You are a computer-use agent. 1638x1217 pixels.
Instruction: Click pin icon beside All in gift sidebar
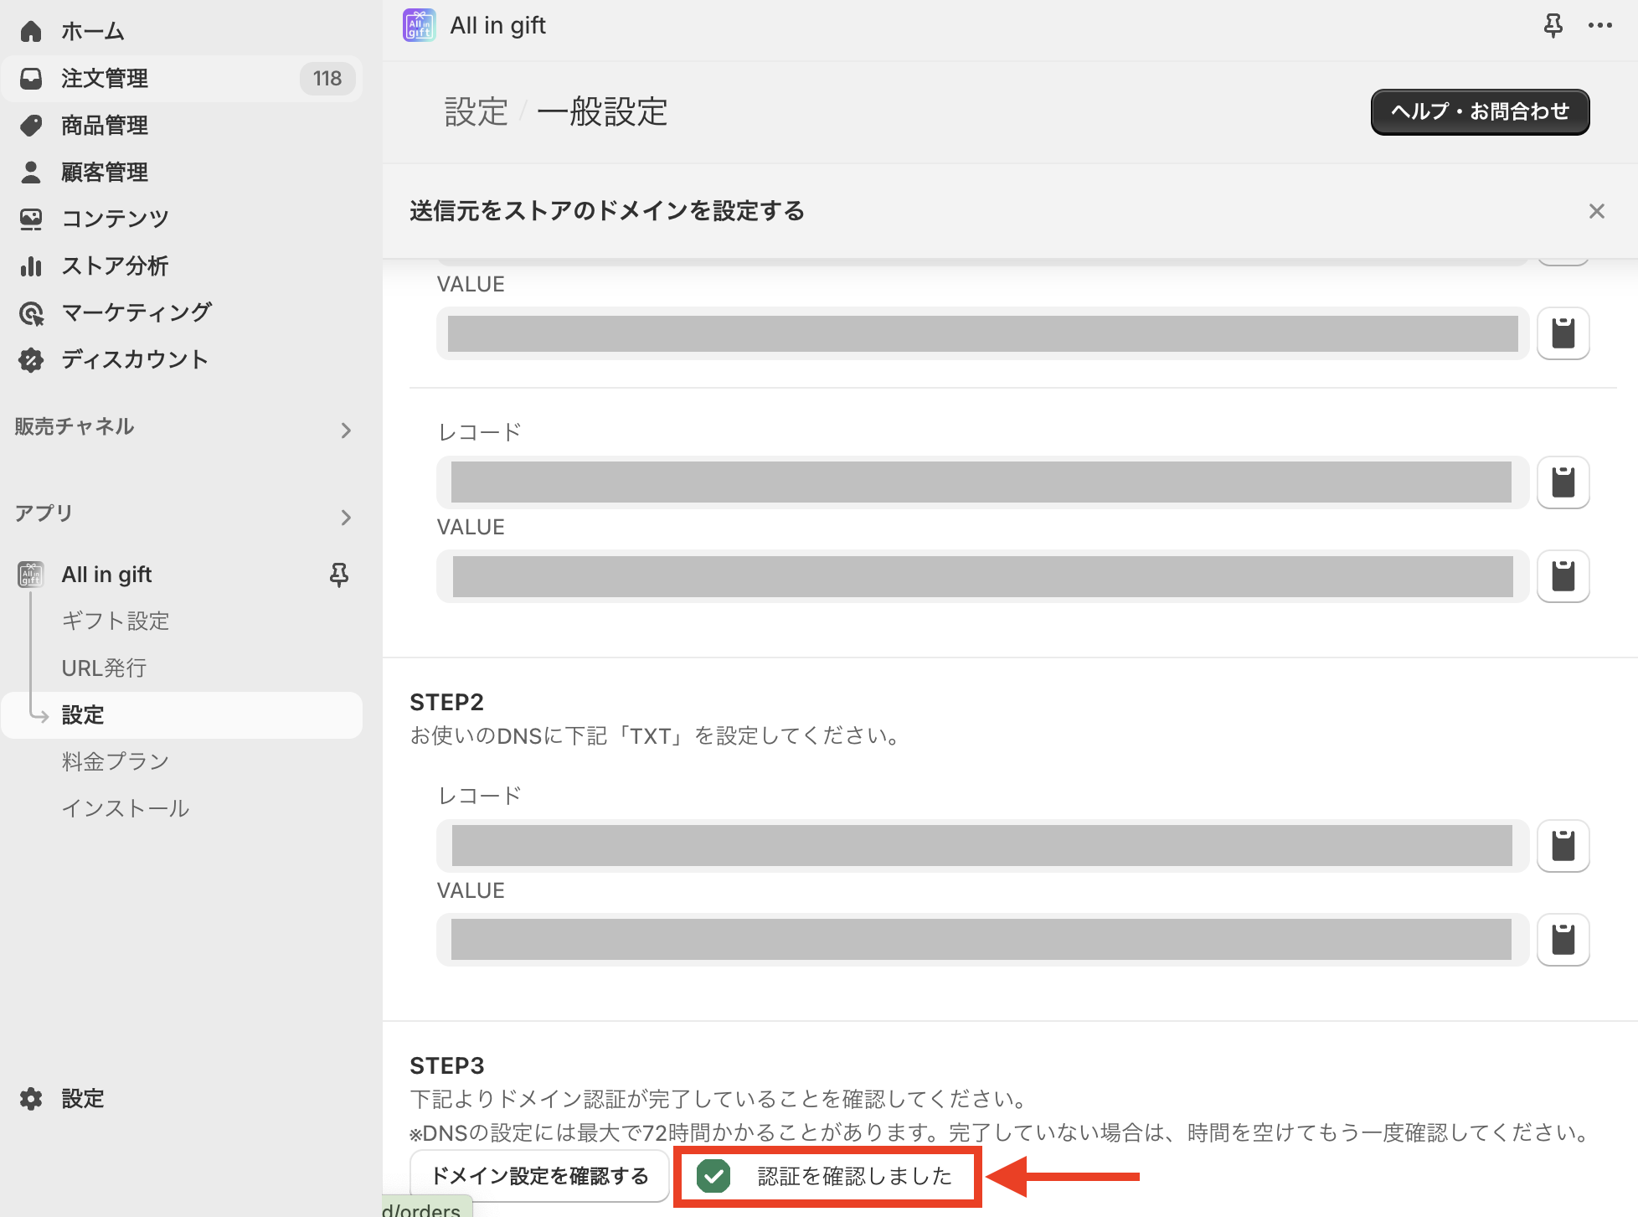(339, 575)
